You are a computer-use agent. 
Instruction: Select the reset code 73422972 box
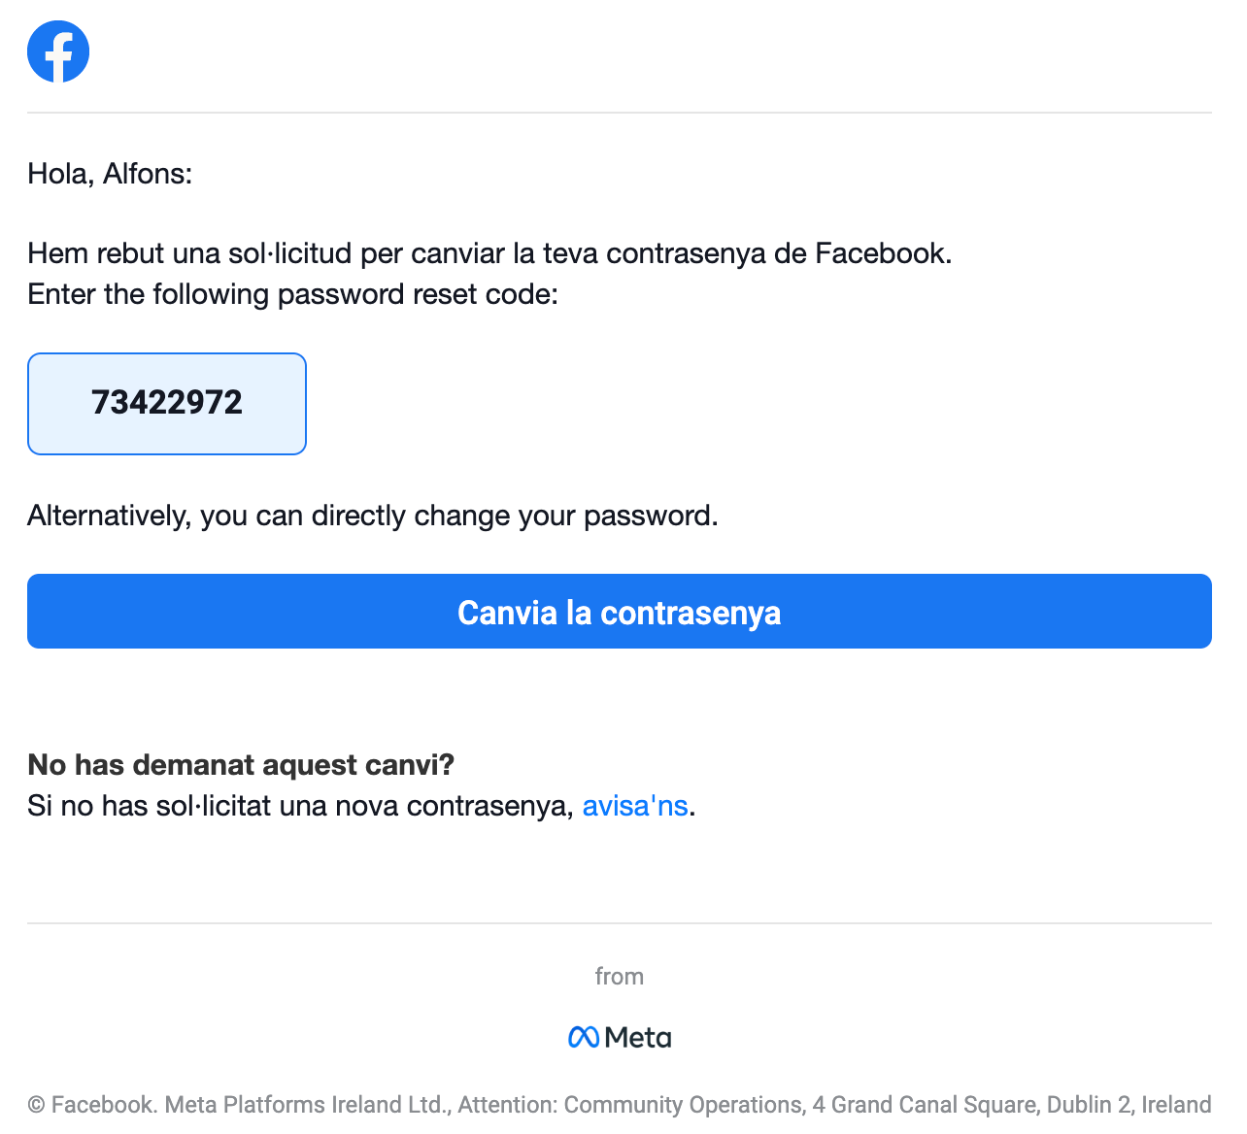point(167,403)
